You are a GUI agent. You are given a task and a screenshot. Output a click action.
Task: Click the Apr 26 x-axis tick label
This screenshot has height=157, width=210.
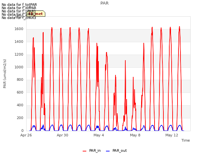coord(26,135)
